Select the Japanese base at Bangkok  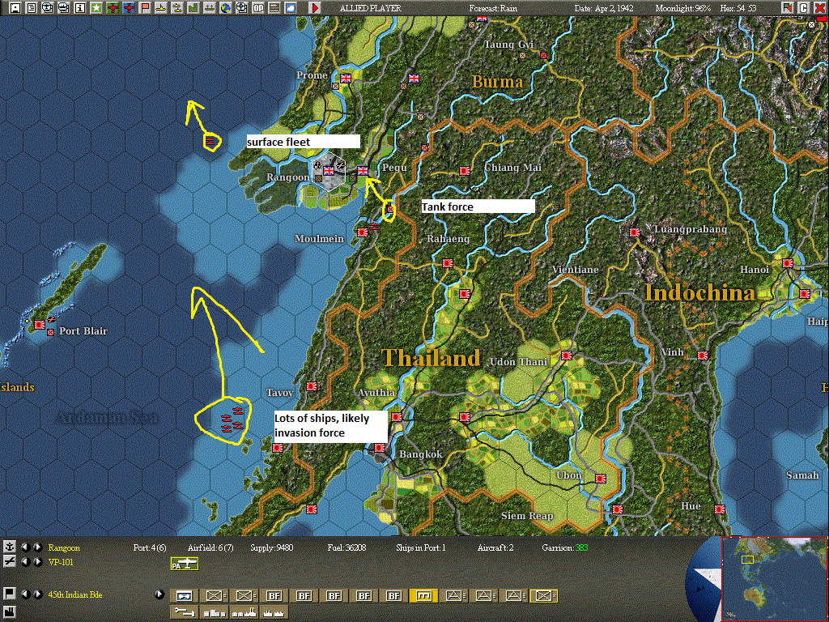tap(380, 448)
